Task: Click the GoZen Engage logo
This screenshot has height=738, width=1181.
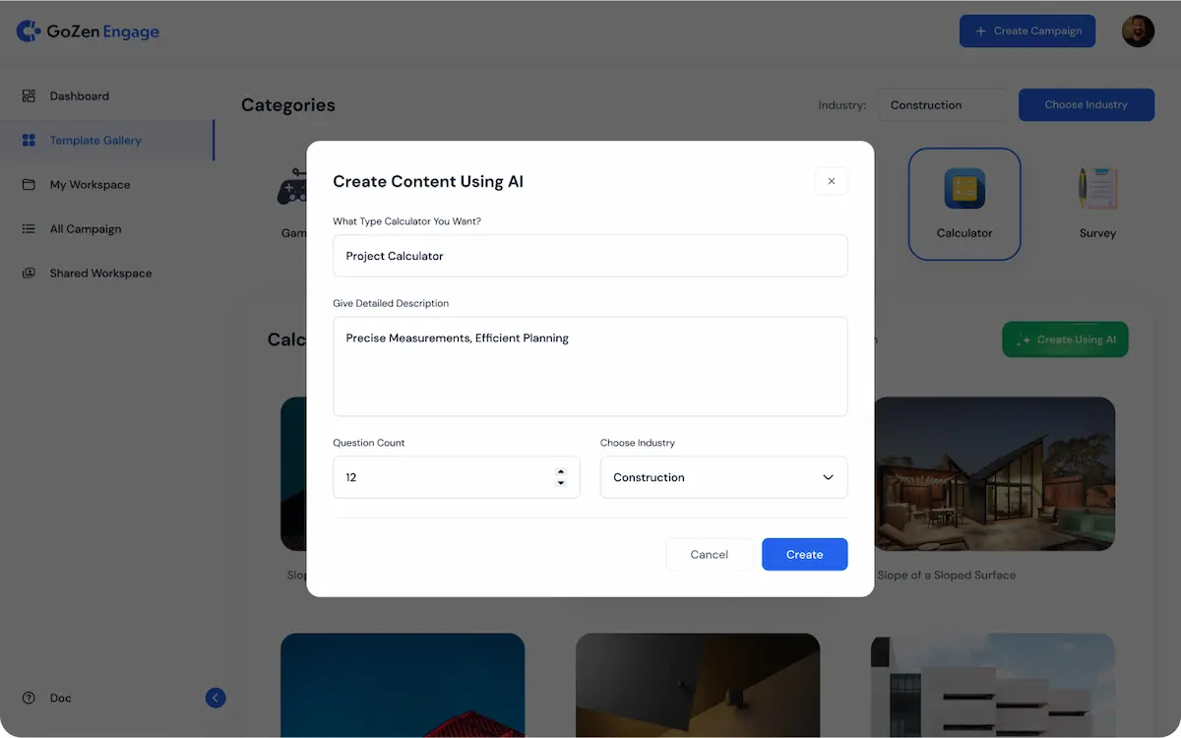Action: tap(88, 31)
